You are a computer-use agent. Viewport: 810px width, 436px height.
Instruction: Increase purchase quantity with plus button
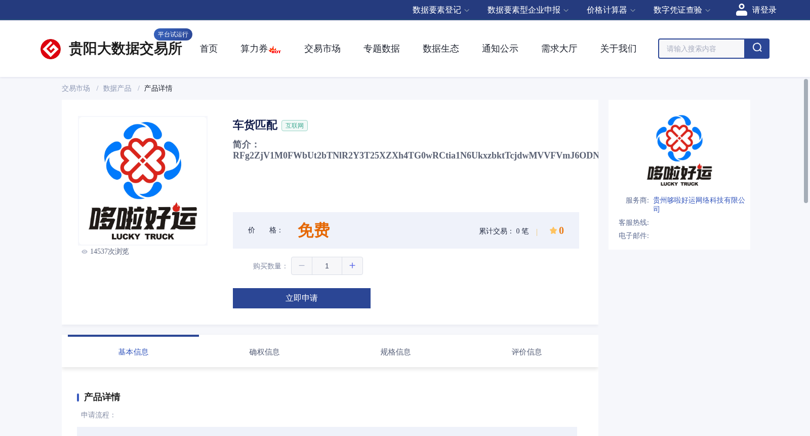(x=352, y=266)
